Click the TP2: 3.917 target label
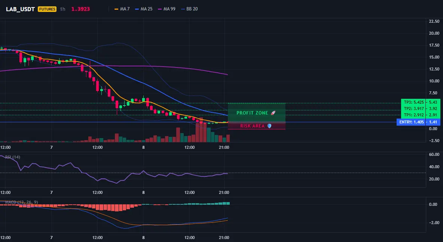 [x=413, y=109]
